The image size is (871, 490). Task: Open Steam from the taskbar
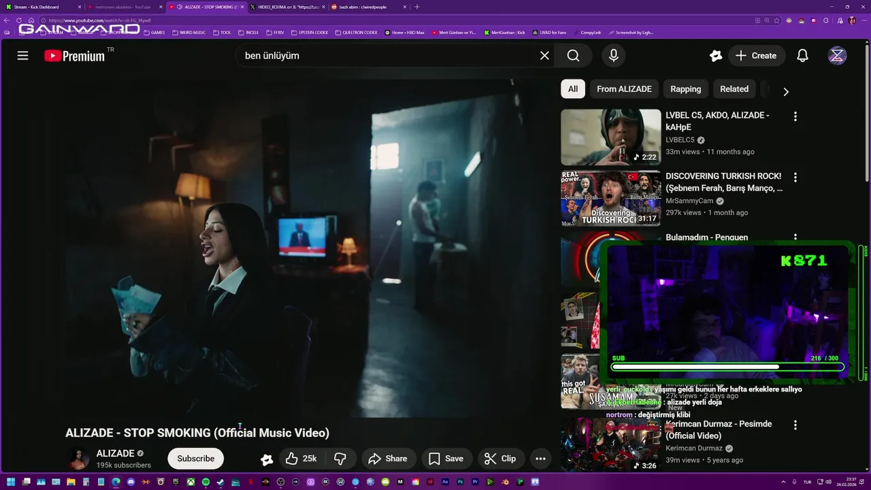pos(220,482)
